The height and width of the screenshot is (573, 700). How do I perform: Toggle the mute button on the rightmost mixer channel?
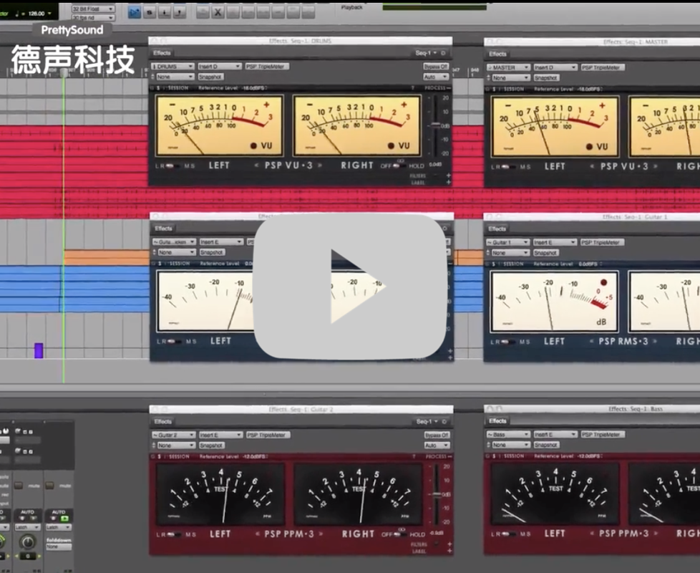(49, 486)
